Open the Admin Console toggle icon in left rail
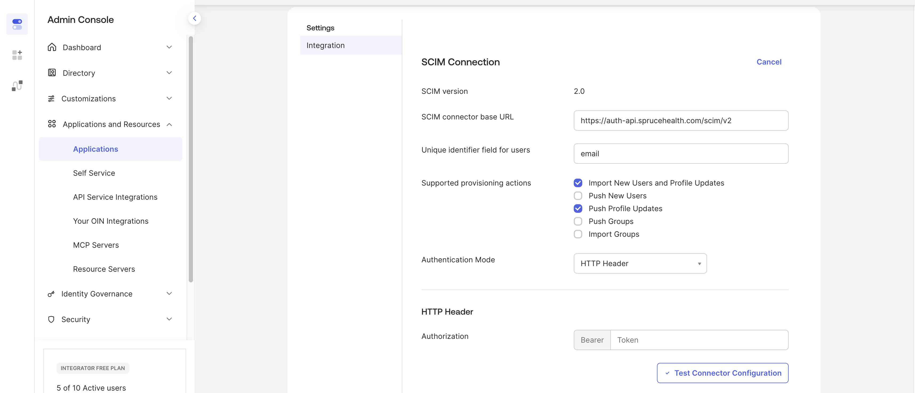Viewport: 915px width, 393px height. (17, 24)
